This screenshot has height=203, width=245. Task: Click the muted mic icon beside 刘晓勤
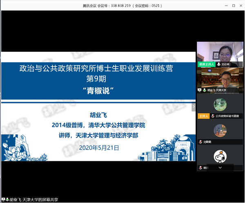pos(200,142)
